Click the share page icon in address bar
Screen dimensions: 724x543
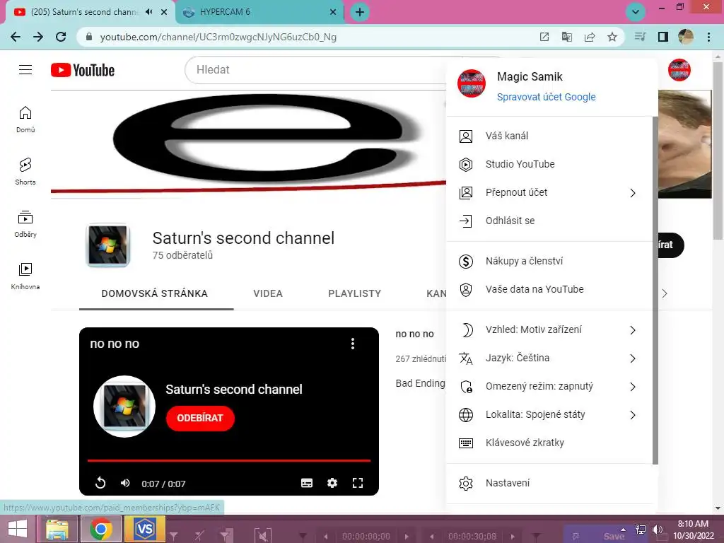click(x=590, y=37)
